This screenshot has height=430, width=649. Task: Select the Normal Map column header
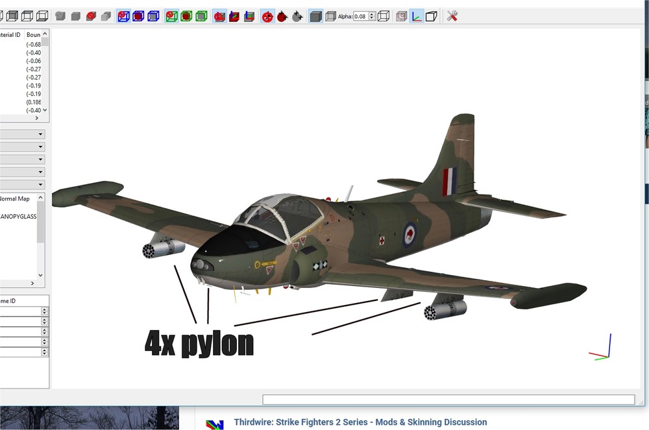click(15, 198)
